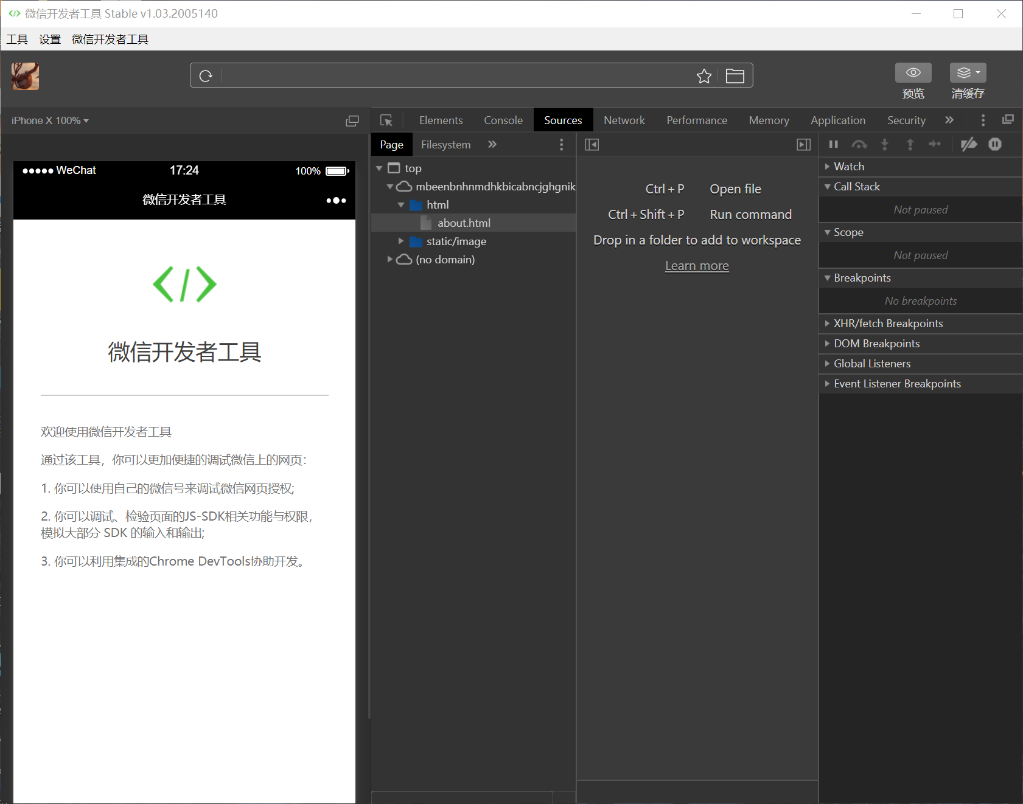Show more DevTools tabs chevron

(949, 120)
